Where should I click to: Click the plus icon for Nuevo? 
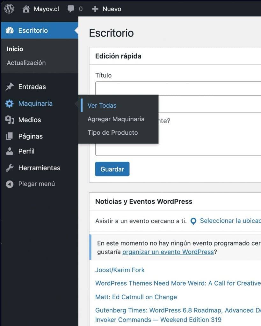95,9
